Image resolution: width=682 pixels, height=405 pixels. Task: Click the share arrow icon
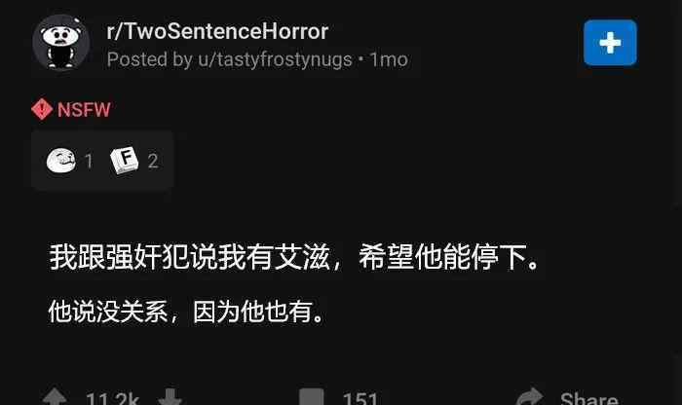click(530, 396)
